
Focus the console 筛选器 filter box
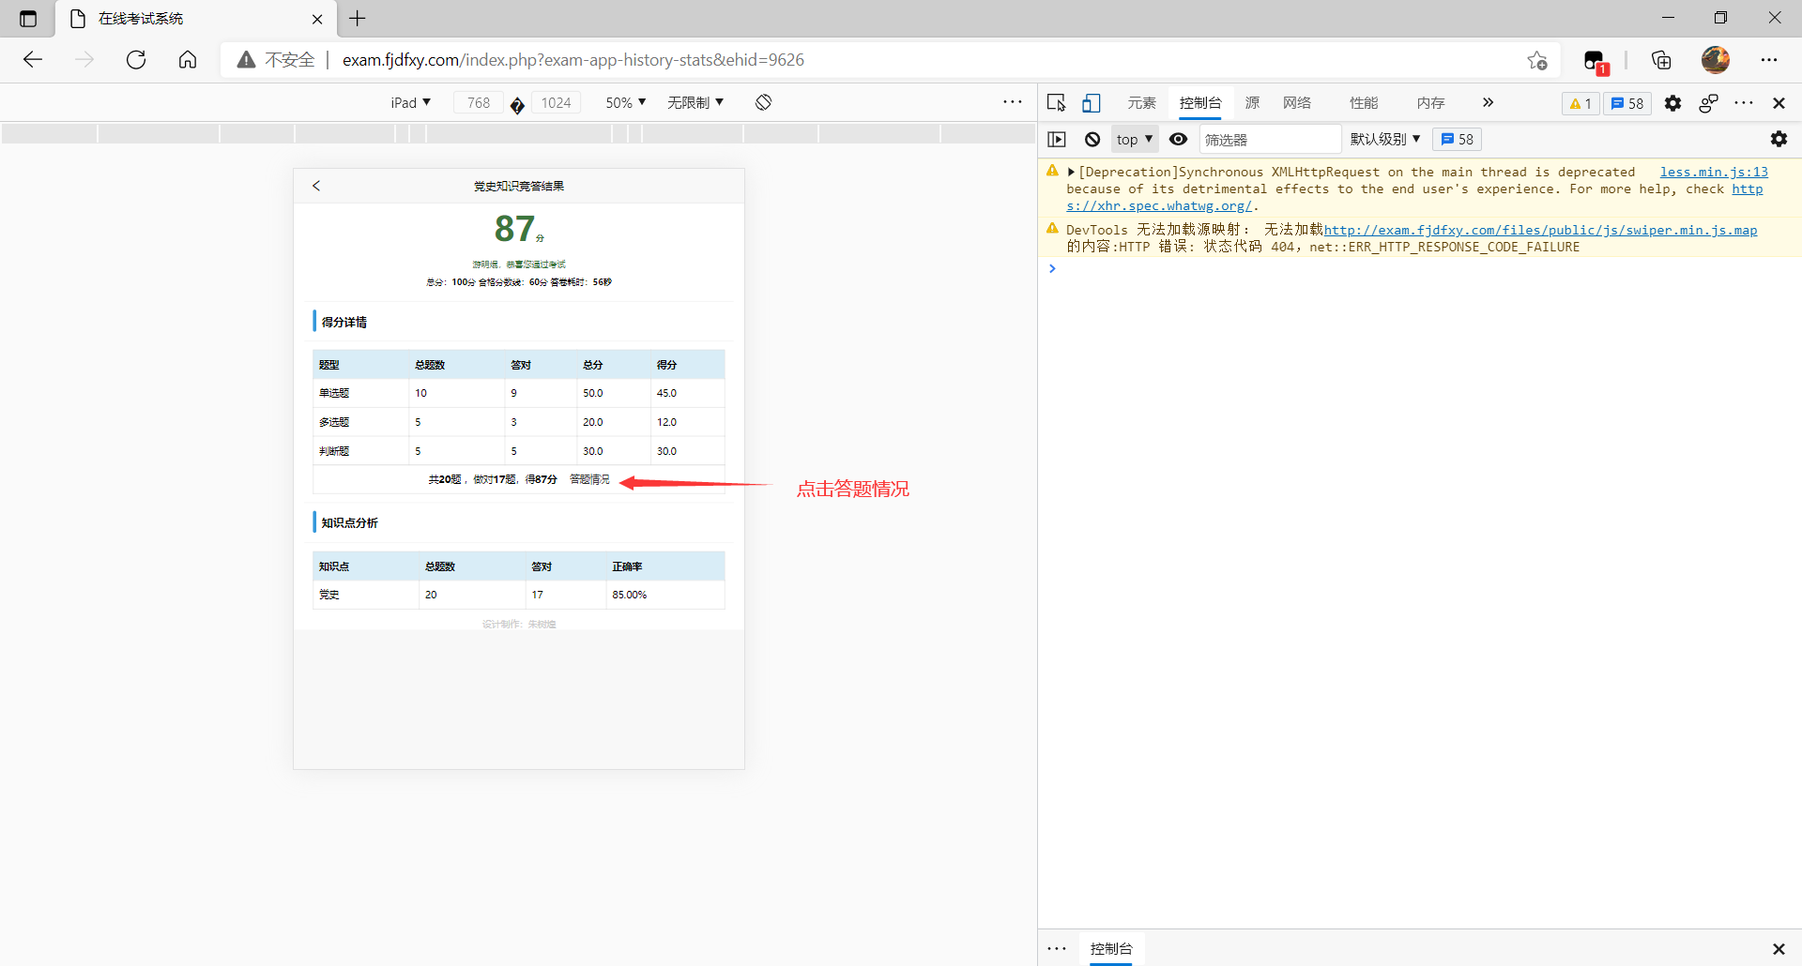click(x=1270, y=140)
